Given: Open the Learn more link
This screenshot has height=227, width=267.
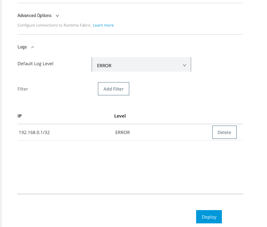Looking at the screenshot, I should pos(103,25).
